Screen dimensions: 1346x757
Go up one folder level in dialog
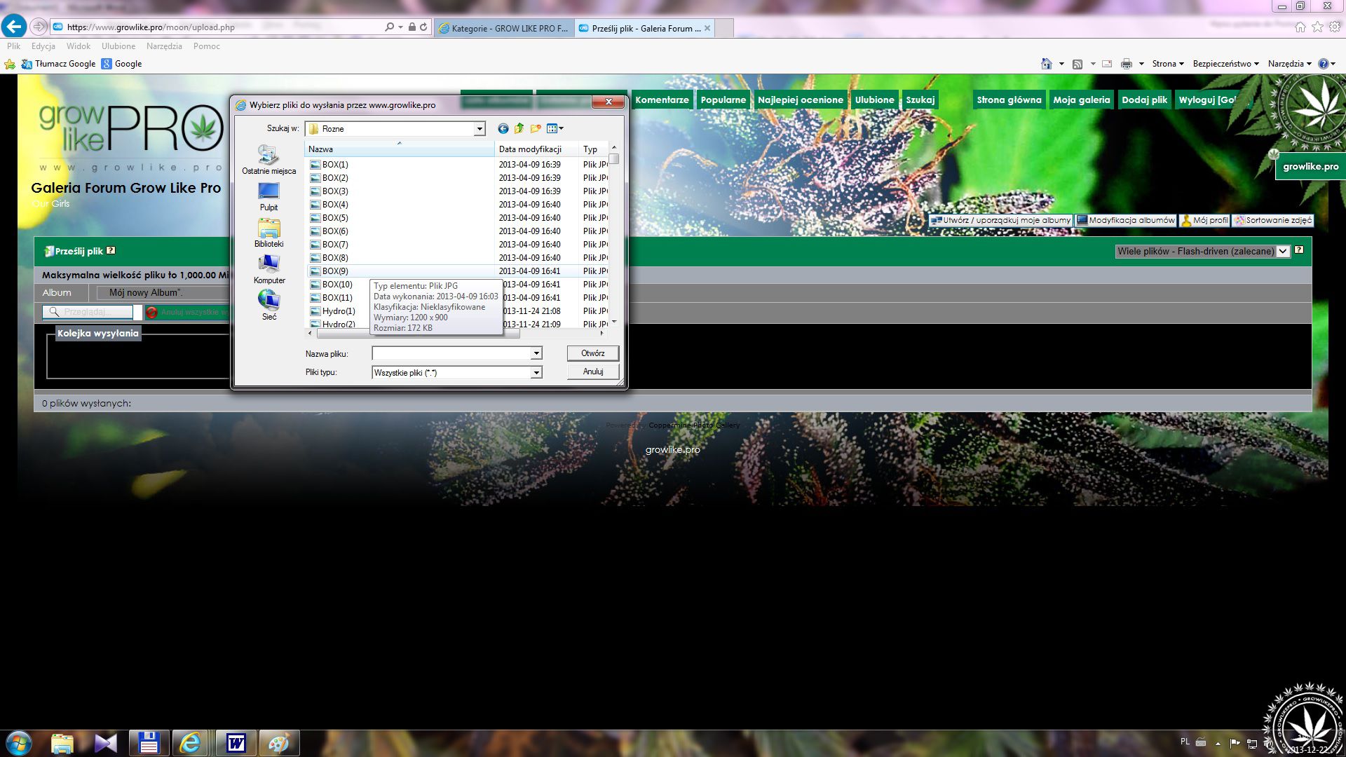tap(519, 128)
